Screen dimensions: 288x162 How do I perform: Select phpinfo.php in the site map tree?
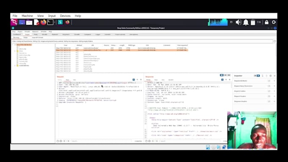[x=23, y=59]
